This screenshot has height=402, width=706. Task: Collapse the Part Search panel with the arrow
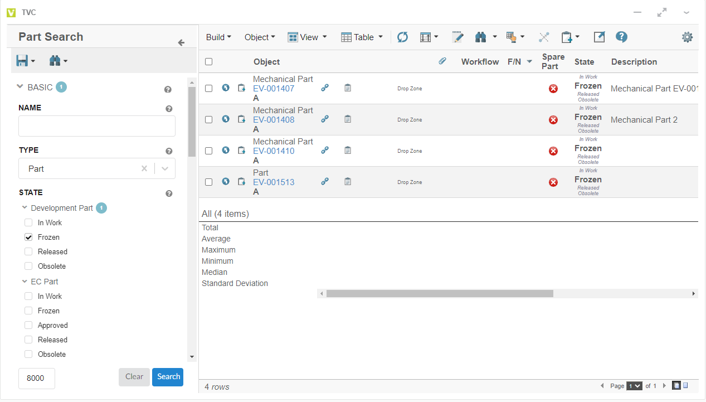[181, 43]
